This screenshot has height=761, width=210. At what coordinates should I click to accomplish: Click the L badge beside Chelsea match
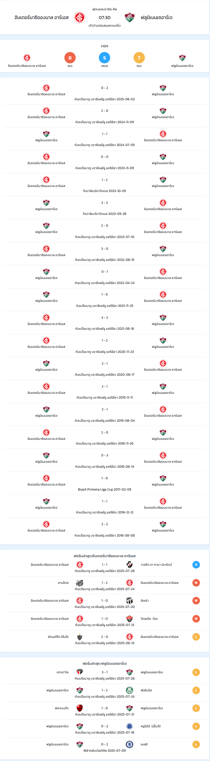coord(196,744)
